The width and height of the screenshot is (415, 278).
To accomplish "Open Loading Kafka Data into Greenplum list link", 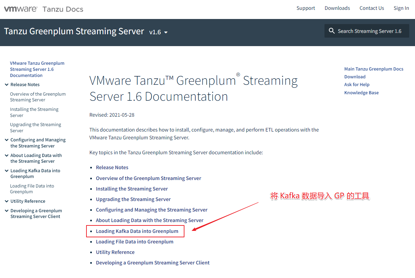I will pos(137,231).
